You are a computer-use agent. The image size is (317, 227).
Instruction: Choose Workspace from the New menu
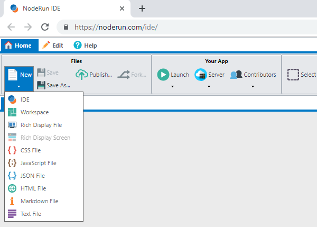click(x=44, y=112)
